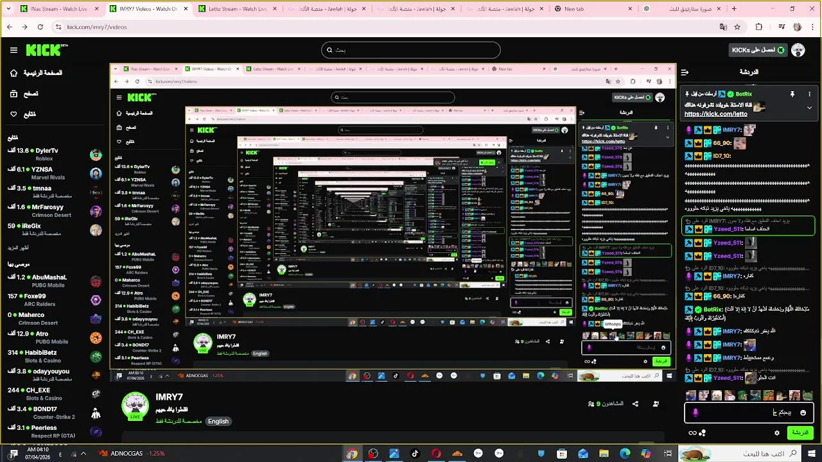
Task: Open iReGix channel in sidebar
Action: [55, 229]
